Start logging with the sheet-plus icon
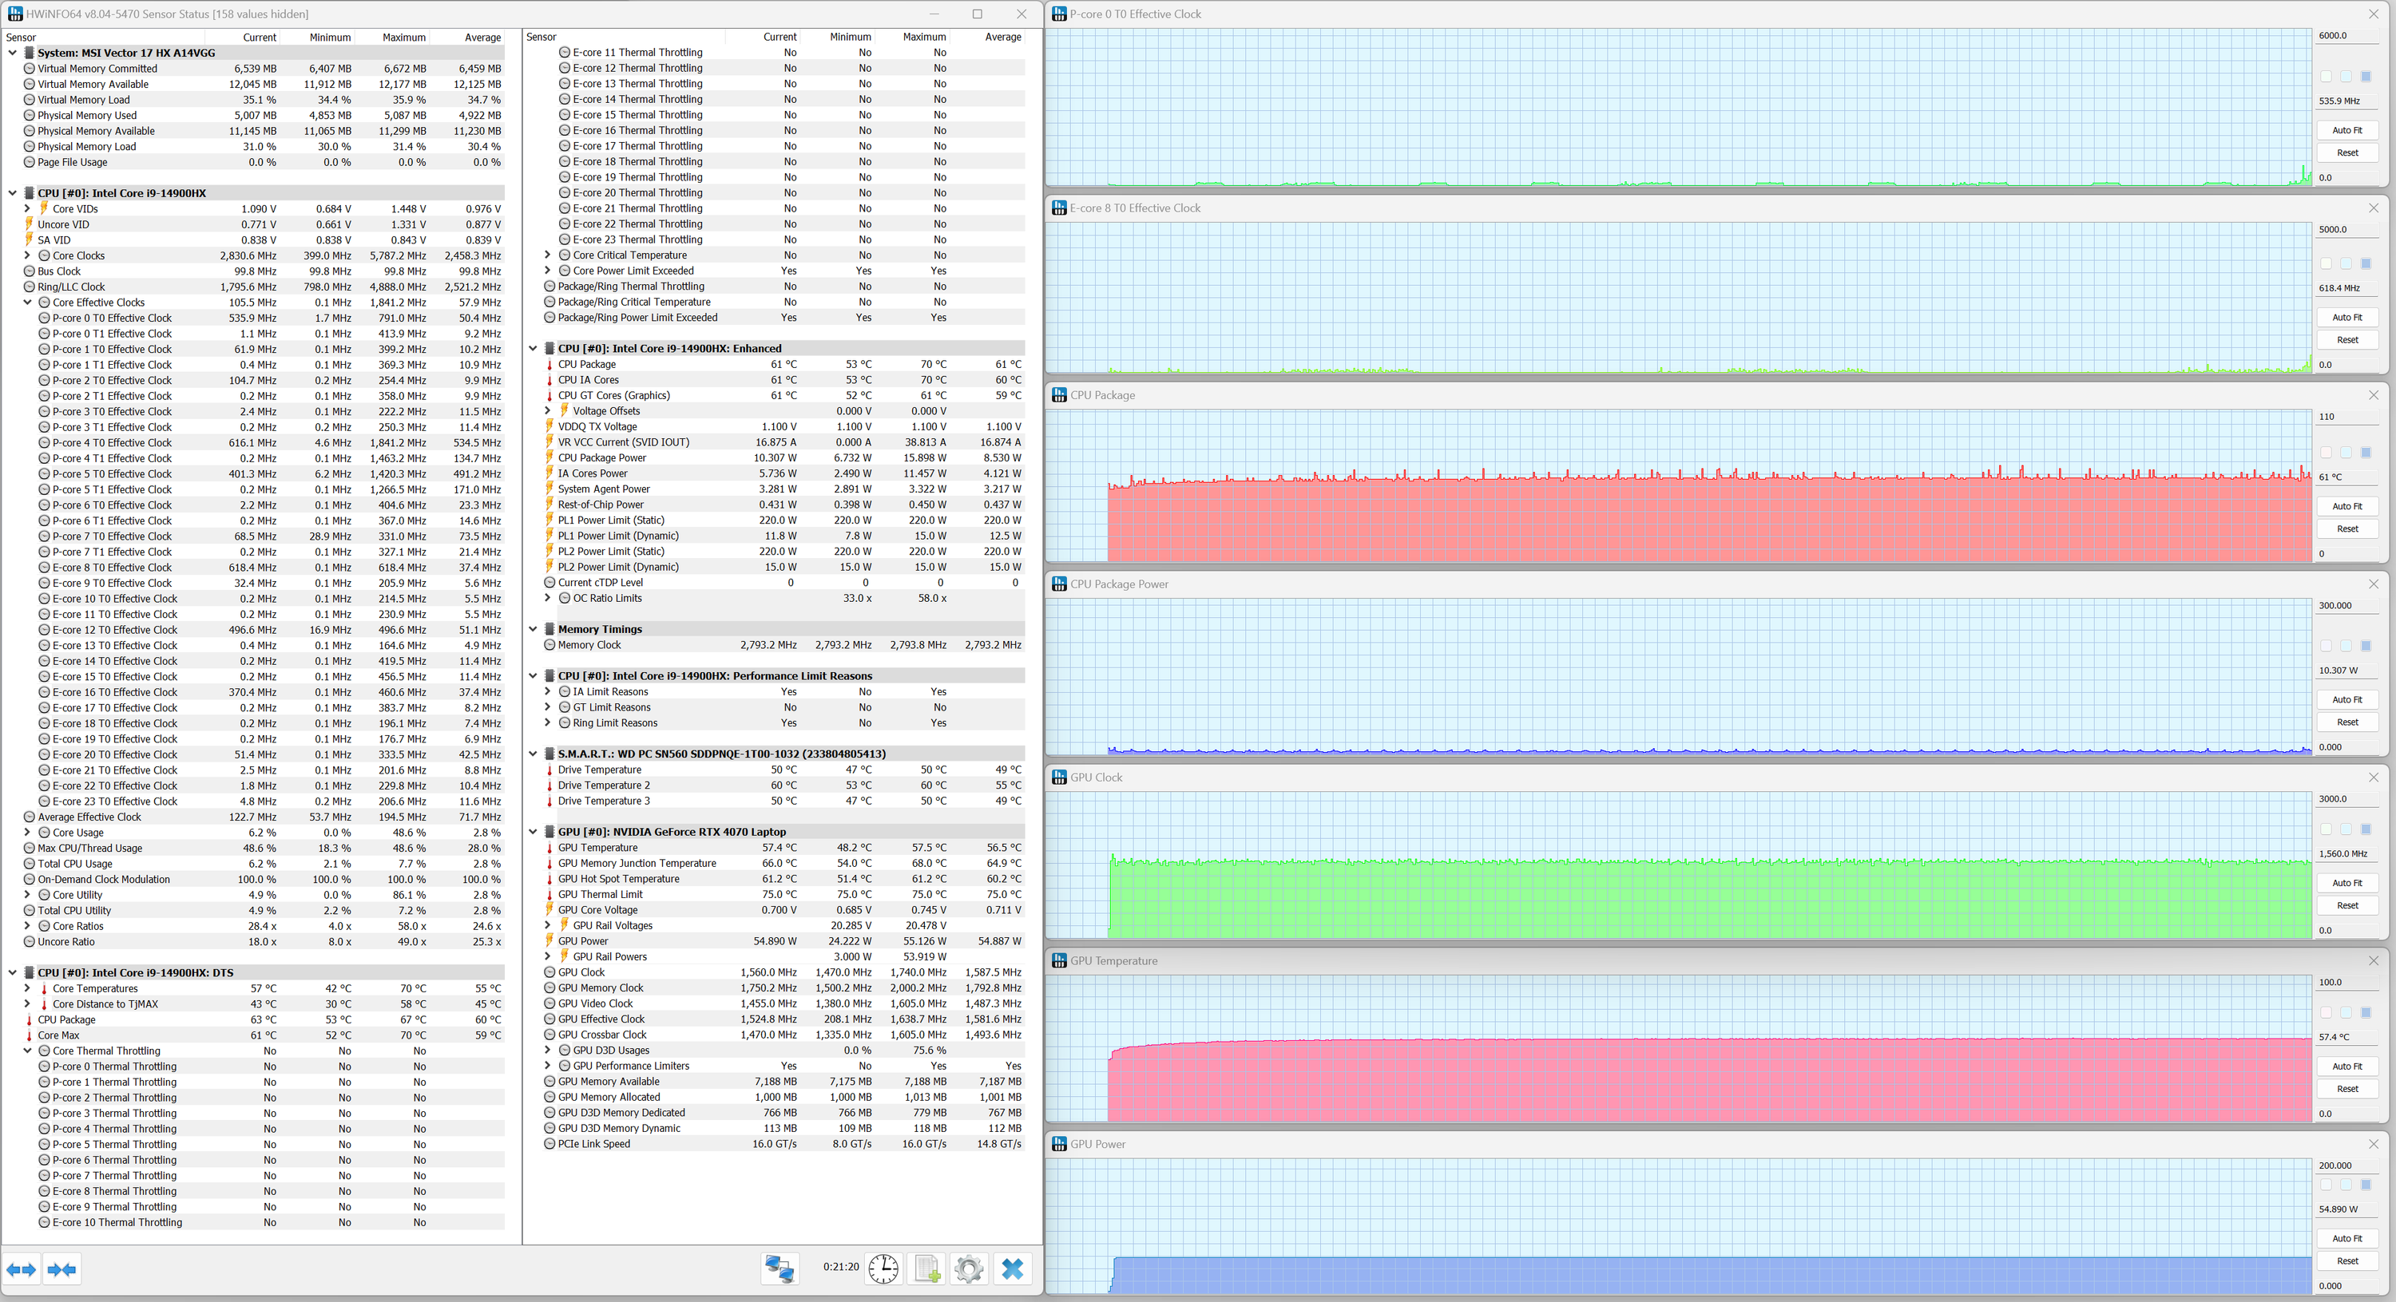This screenshot has width=2396, height=1302. tap(926, 1268)
